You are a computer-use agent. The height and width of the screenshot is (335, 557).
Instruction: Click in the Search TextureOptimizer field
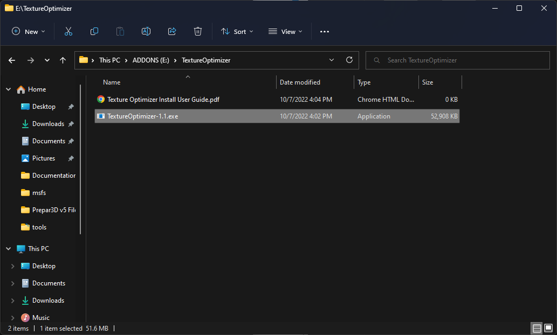point(458,60)
